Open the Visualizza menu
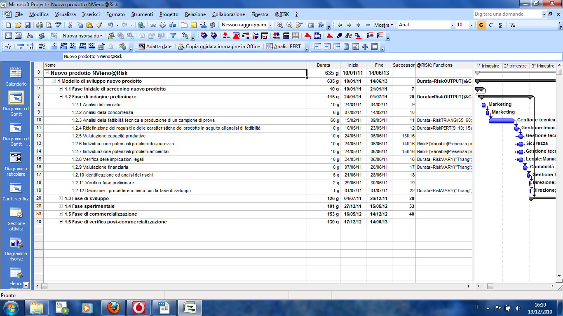This screenshot has width=563, height=316. [66, 14]
